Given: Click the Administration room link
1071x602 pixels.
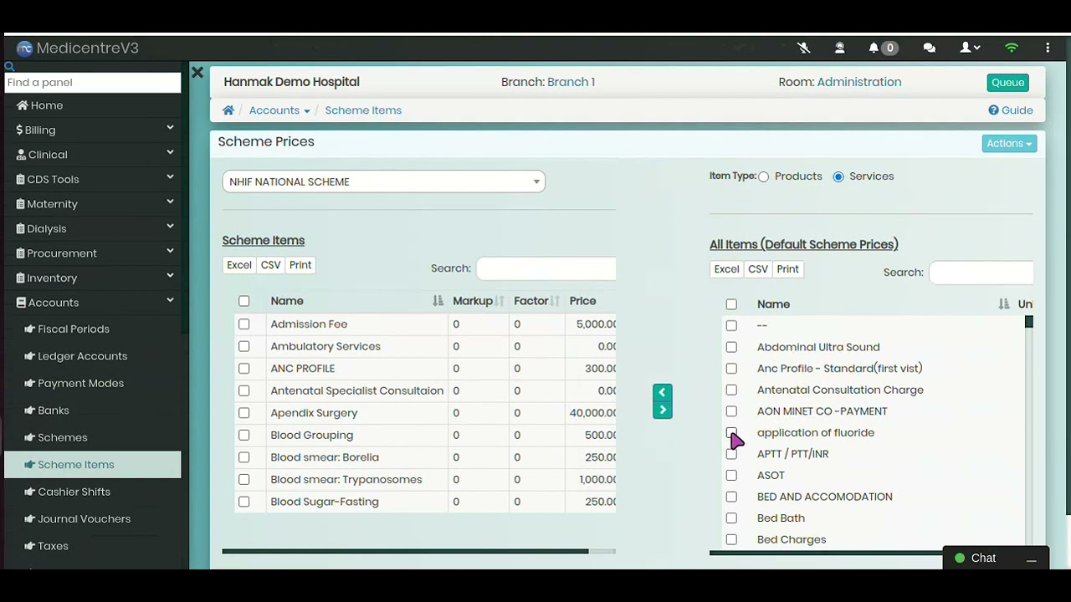Looking at the screenshot, I should (x=859, y=82).
